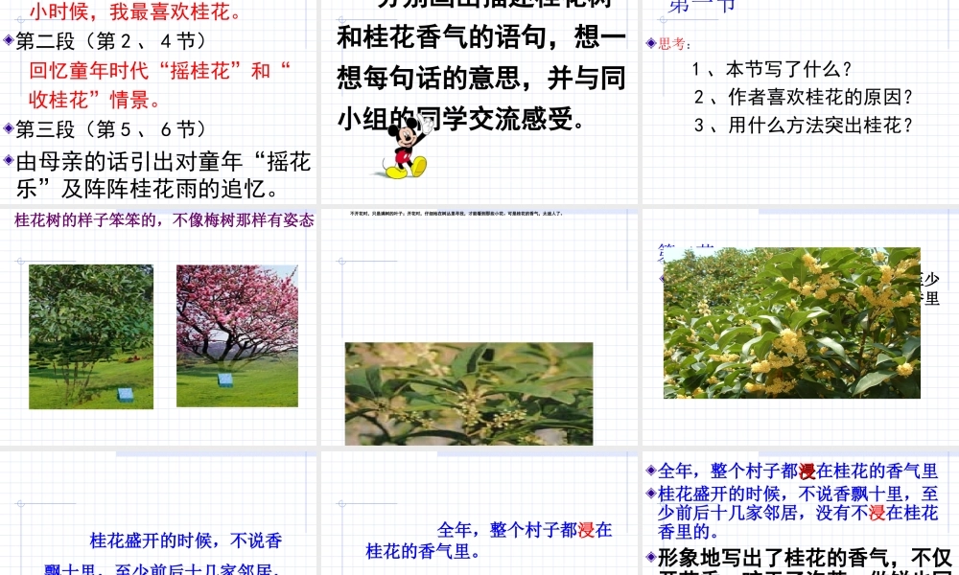
Task: Select the slide listing 第二段 and 第三段
Action: pos(158,101)
